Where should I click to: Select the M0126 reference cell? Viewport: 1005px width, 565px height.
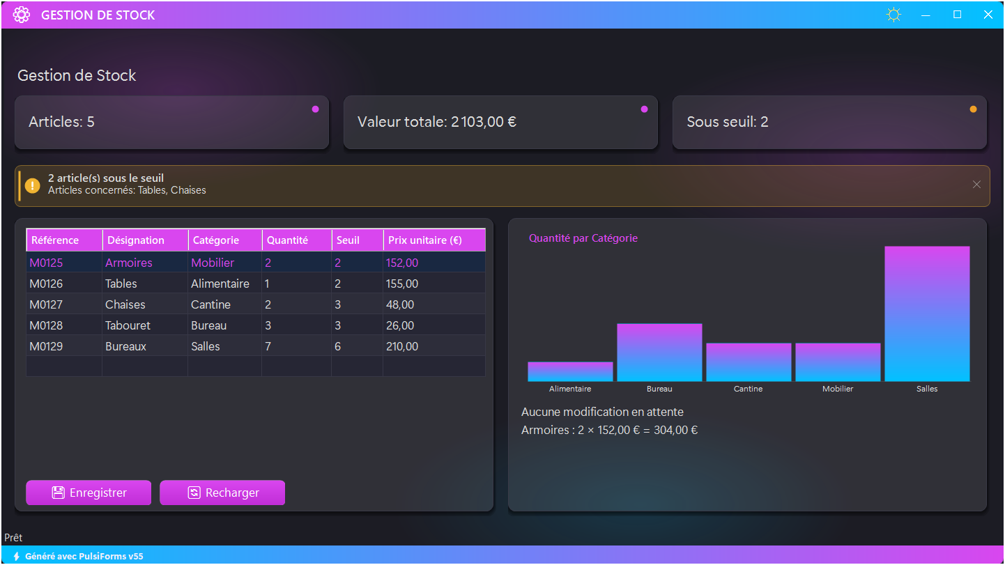(x=64, y=284)
